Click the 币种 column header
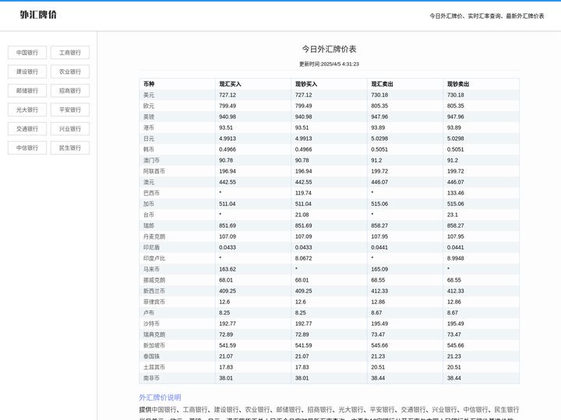 pyautogui.click(x=149, y=84)
